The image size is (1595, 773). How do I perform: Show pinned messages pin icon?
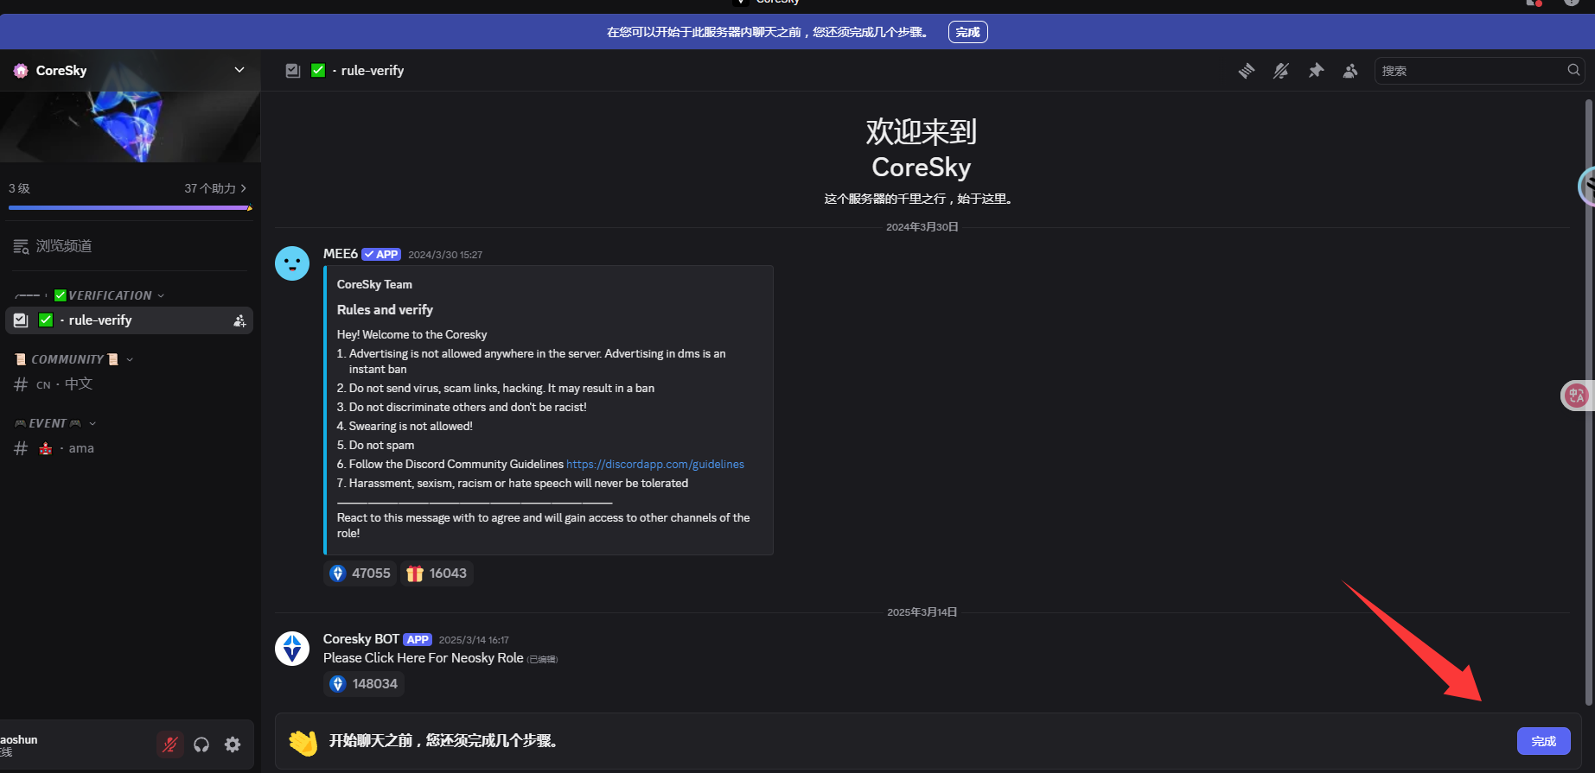[1316, 71]
